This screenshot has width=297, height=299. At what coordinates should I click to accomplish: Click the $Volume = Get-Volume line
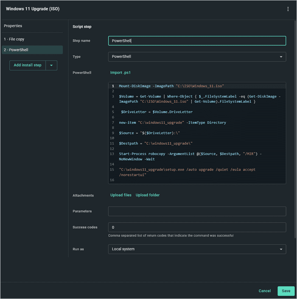point(200,99)
